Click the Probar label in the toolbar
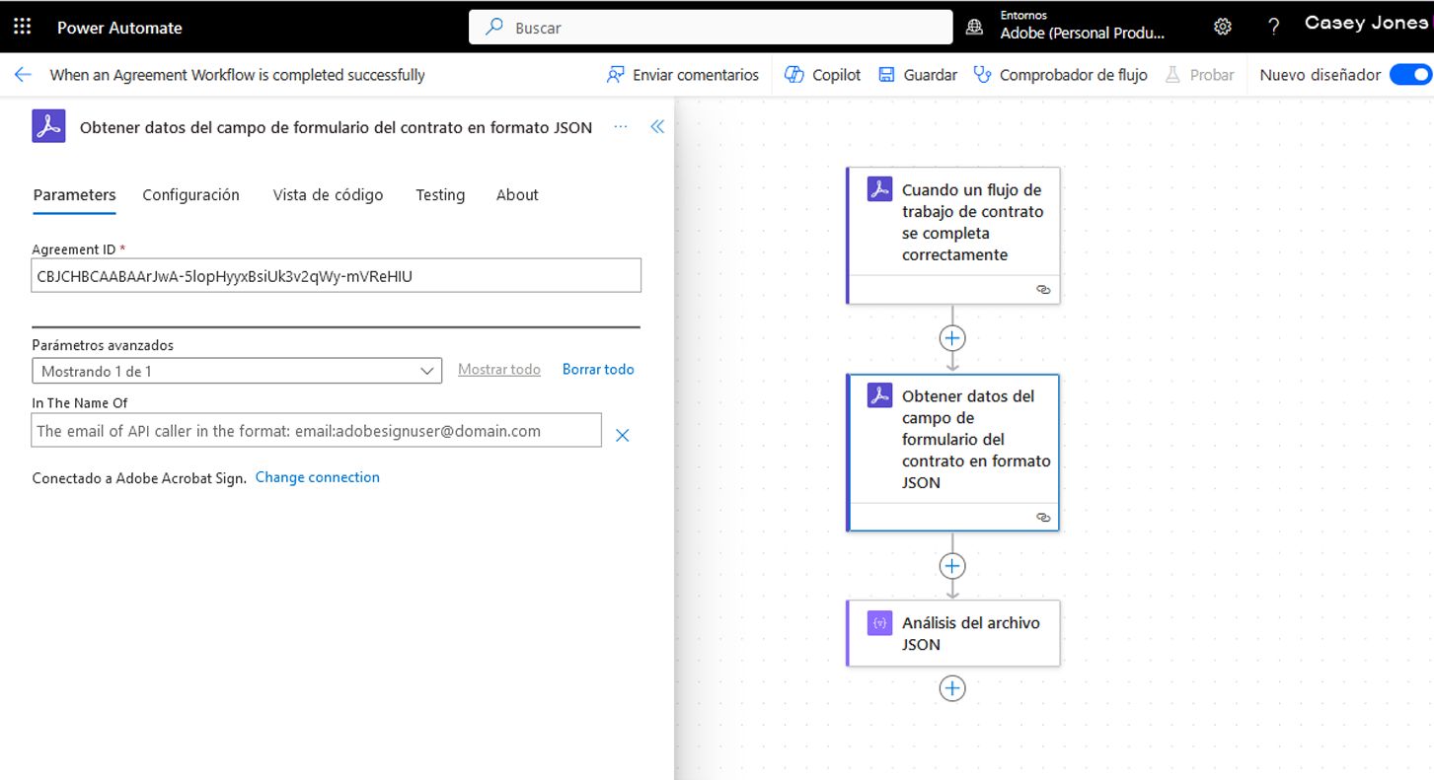 (x=1212, y=75)
